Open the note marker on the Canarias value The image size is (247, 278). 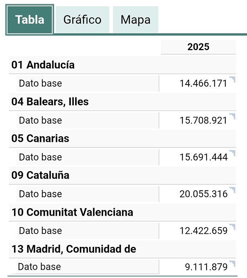click(232, 153)
